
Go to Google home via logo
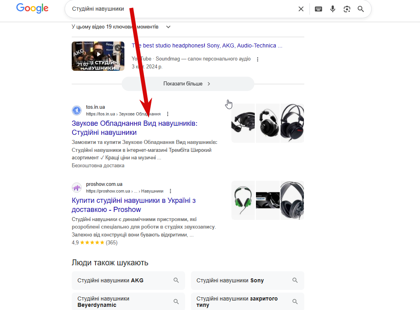click(32, 8)
